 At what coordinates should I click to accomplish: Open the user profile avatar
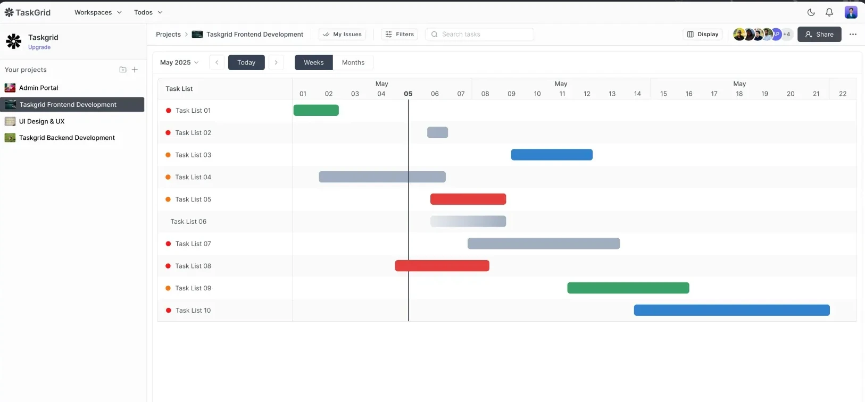(x=851, y=12)
